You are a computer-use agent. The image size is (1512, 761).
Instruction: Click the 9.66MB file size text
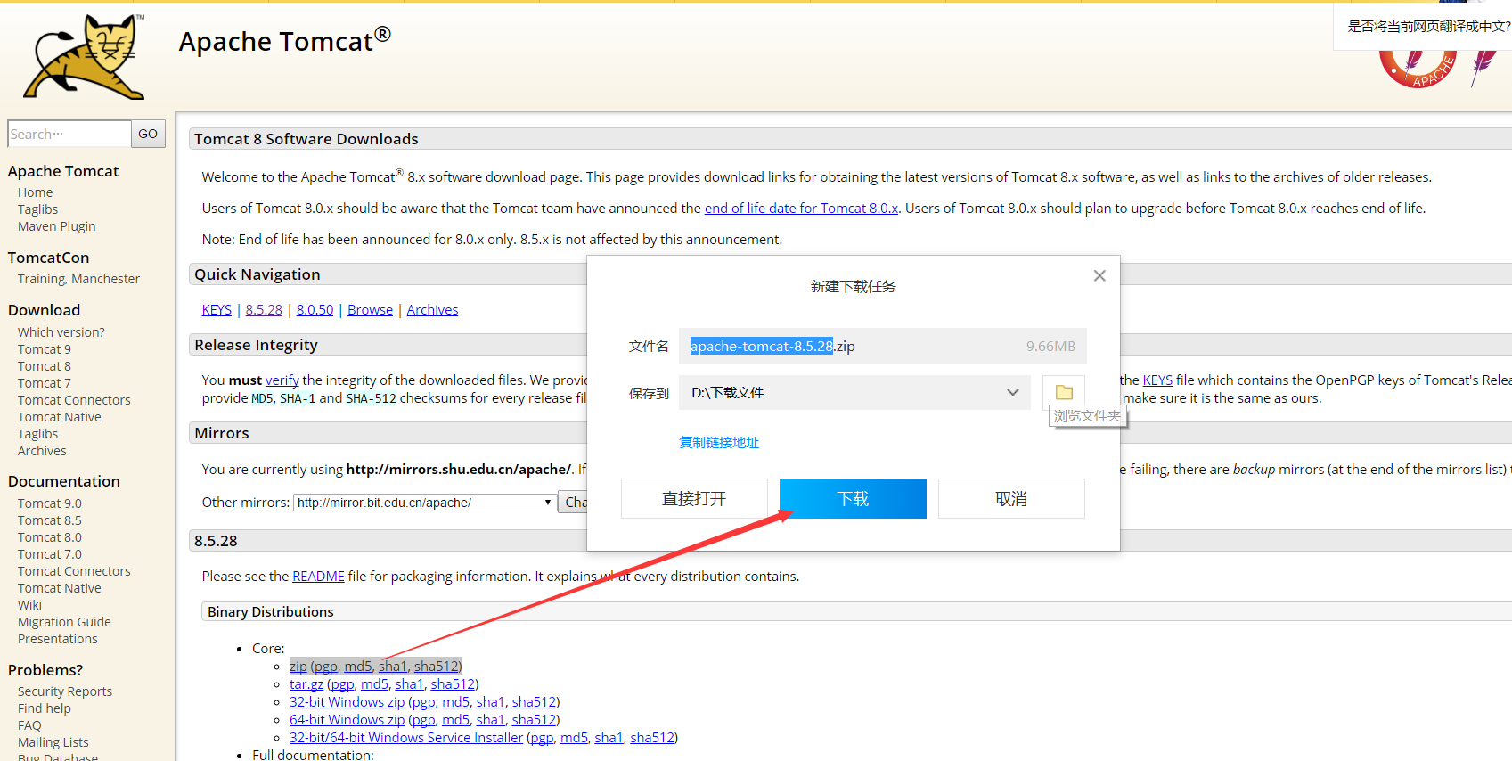click(x=1050, y=346)
